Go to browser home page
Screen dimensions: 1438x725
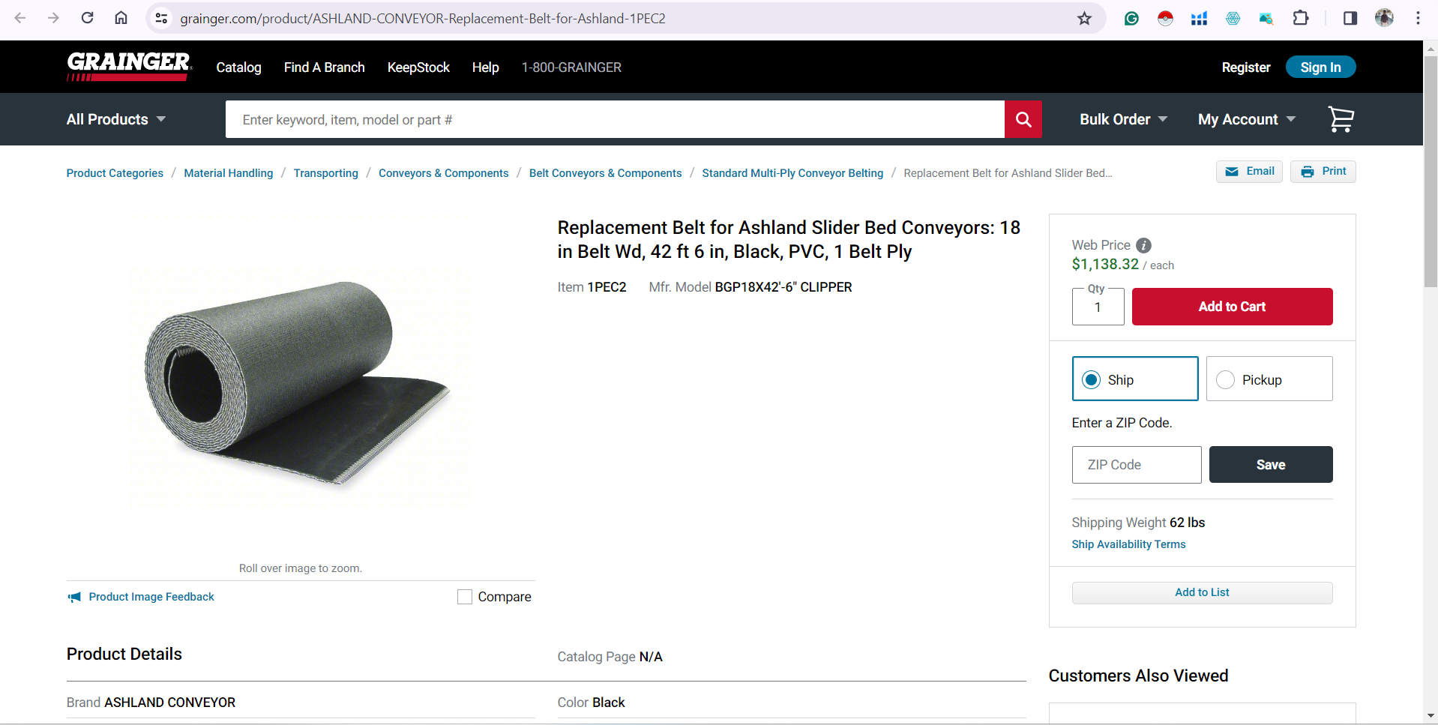pyautogui.click(x=121, y=18)
